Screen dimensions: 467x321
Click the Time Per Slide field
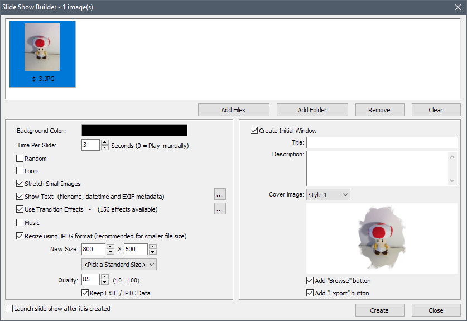point(90,145)
